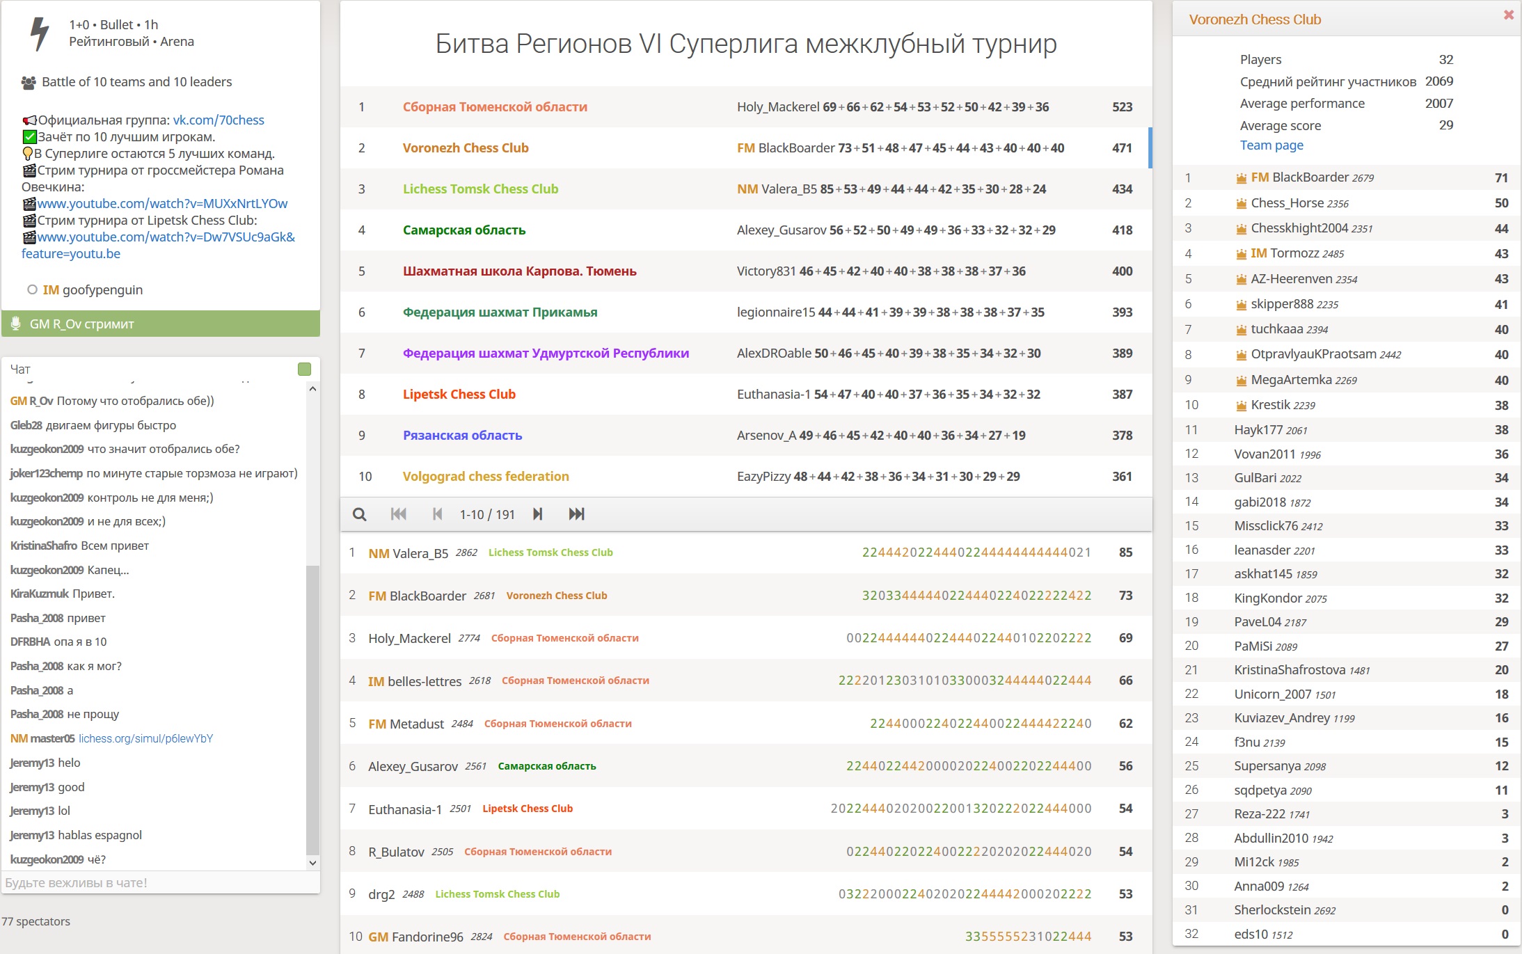Click crown icon next to Chesskhight2004
This screenshot has height=954, width=1522.
coord(1241,229)
